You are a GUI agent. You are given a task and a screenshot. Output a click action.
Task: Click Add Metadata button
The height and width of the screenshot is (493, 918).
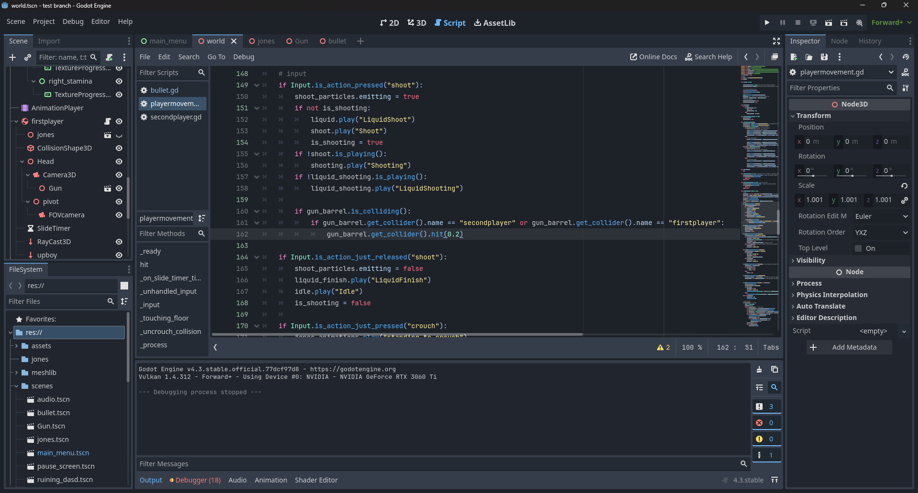coord(849,347)
